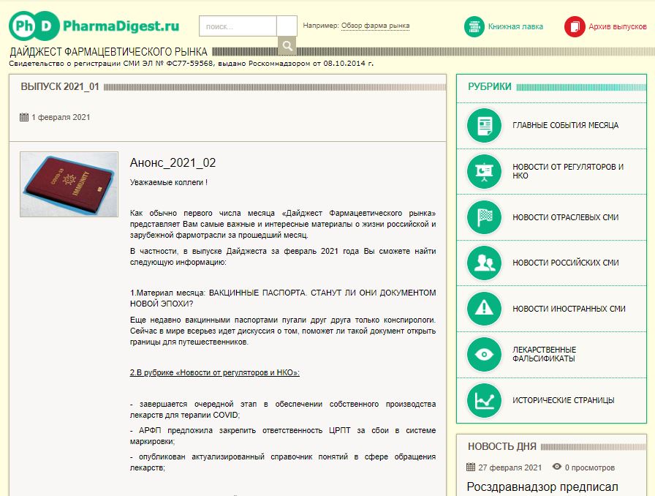Image resolution: width=655 pixels, height=496 pixels.
Task: Open the Новости от регуляторов и НКО rubric
Action: pos(568,171)
